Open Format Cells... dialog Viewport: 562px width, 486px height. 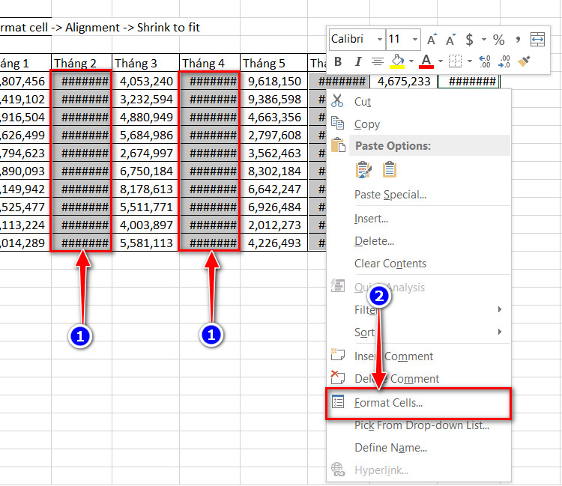pyautogui.click(x=419, y=404)
